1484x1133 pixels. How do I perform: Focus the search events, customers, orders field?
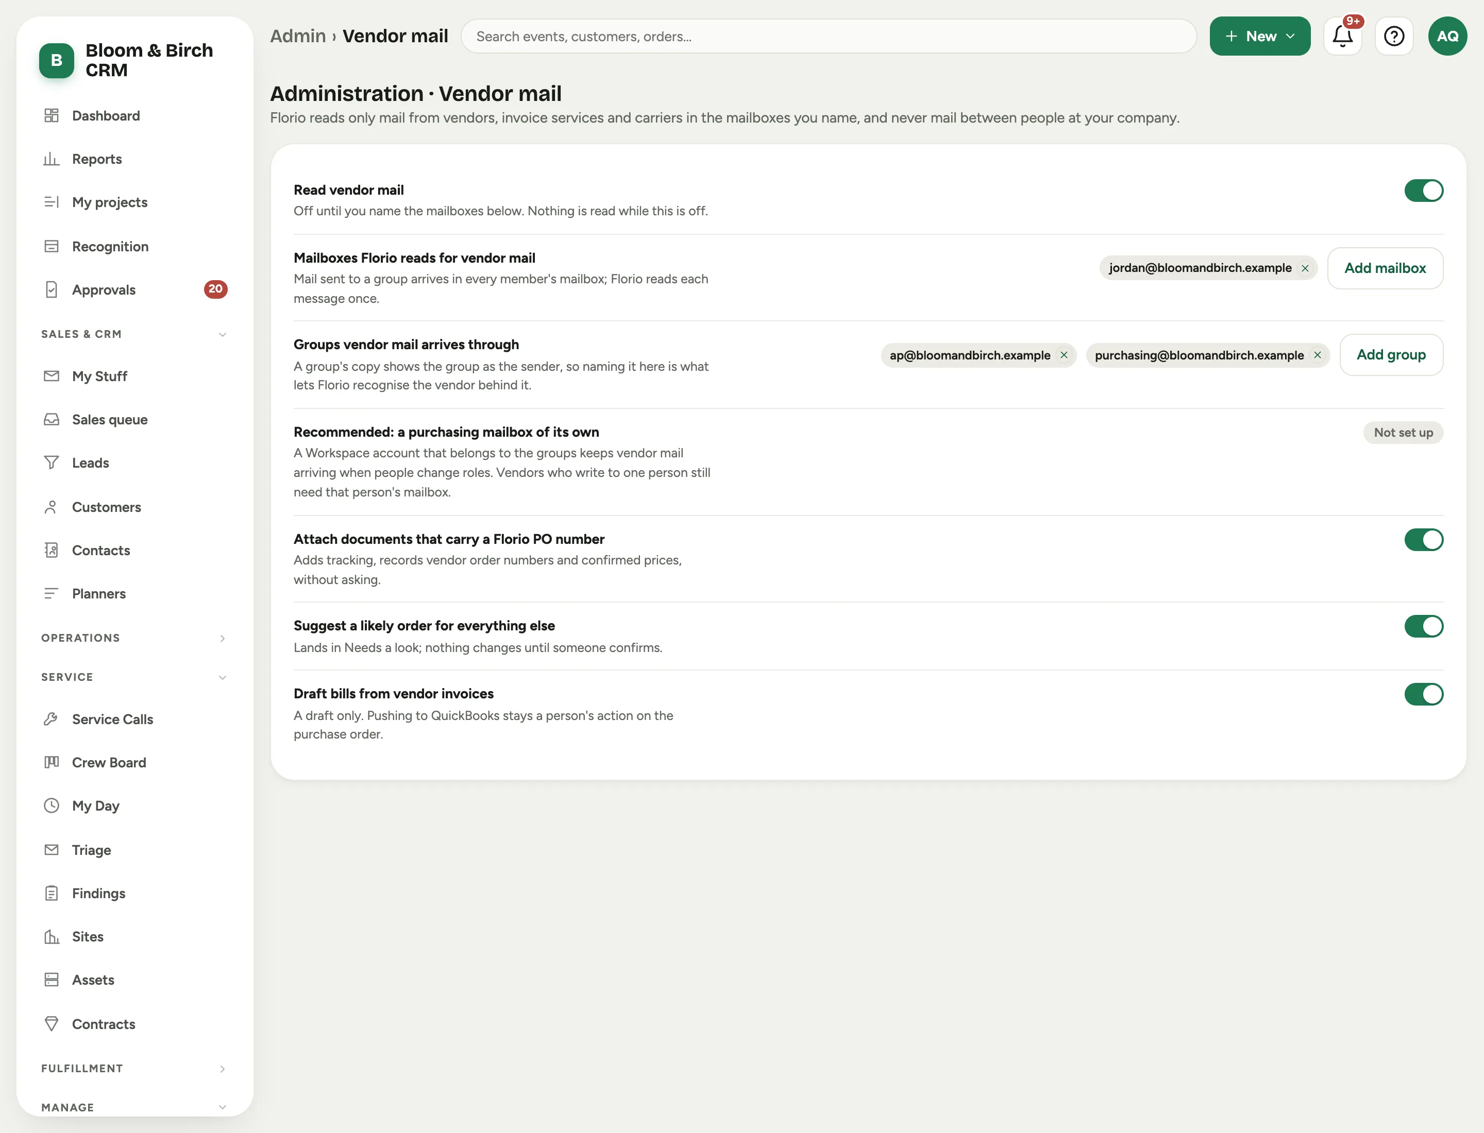828,37
